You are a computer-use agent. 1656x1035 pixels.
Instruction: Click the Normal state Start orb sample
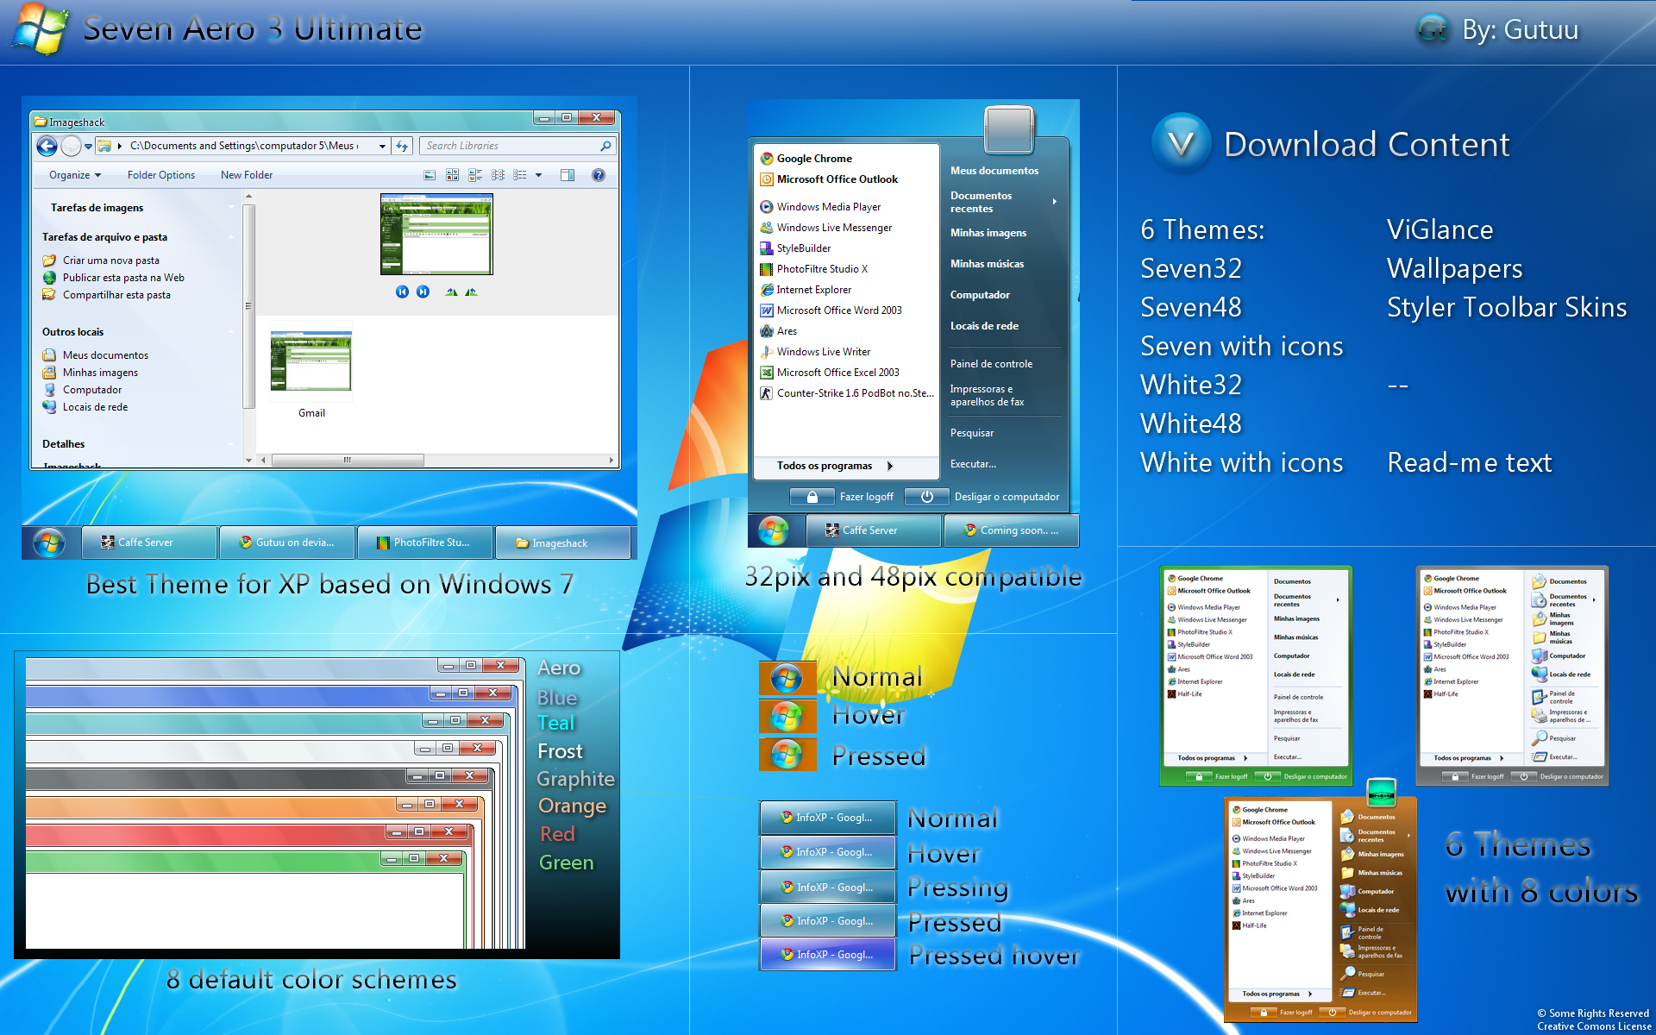pyautogui.click(x=787, y=679)
